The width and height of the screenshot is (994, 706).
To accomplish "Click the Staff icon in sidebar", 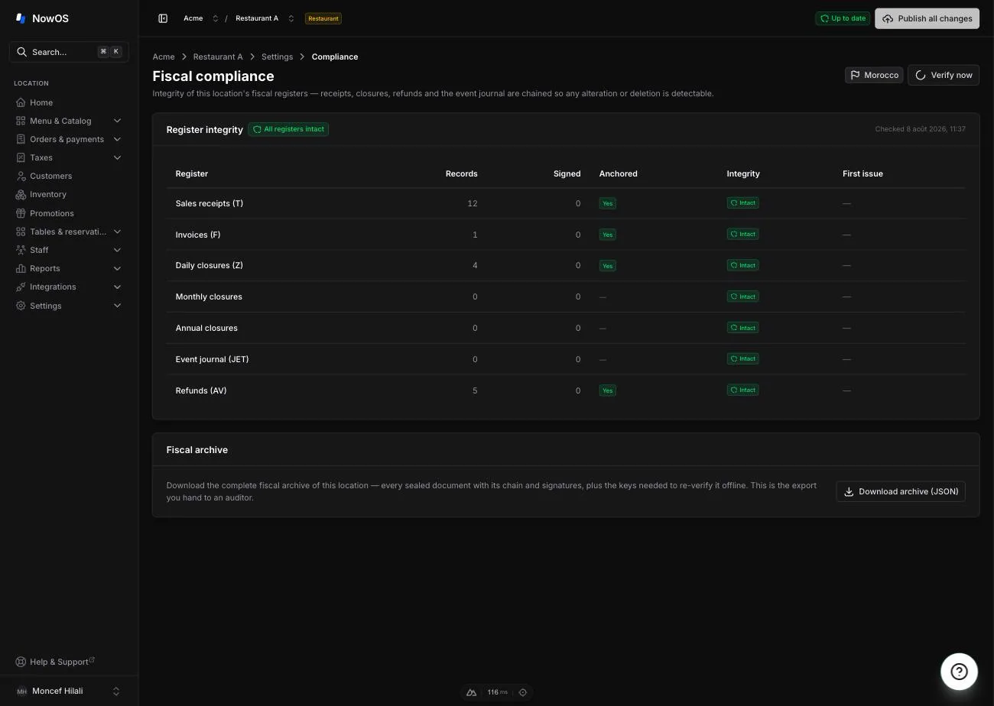I will [21, 250].
